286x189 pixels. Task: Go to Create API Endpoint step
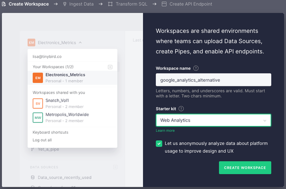(x=191, y=4)
